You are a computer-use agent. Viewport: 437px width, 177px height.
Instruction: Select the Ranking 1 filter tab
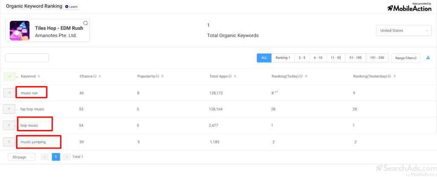[x=283, y=58]
